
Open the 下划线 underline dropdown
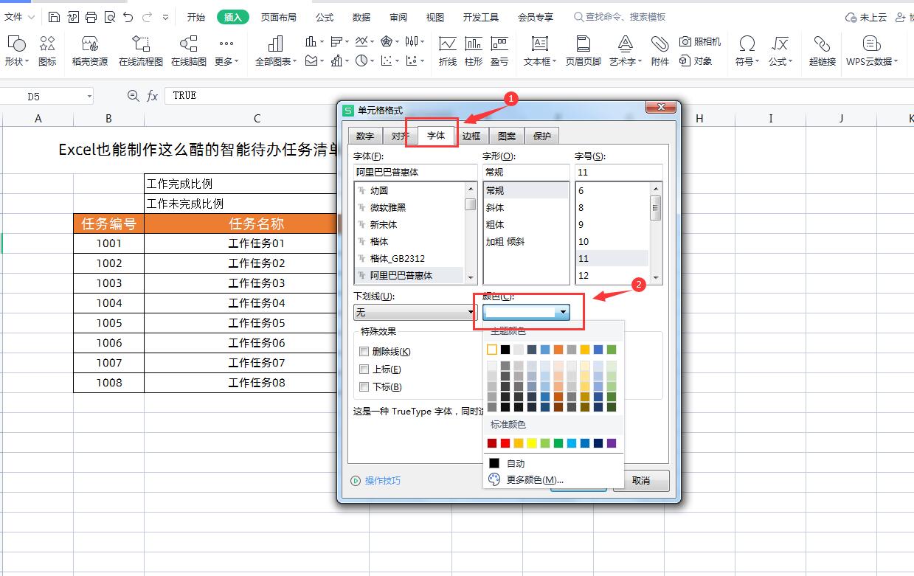(x=471, y=312)
